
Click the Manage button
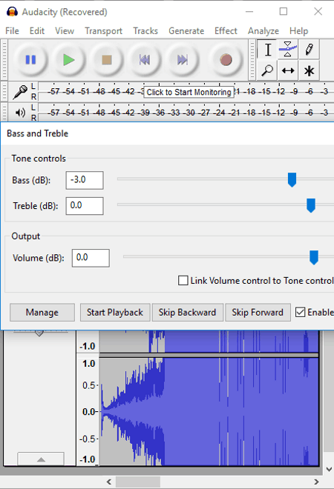coord(42,312)
